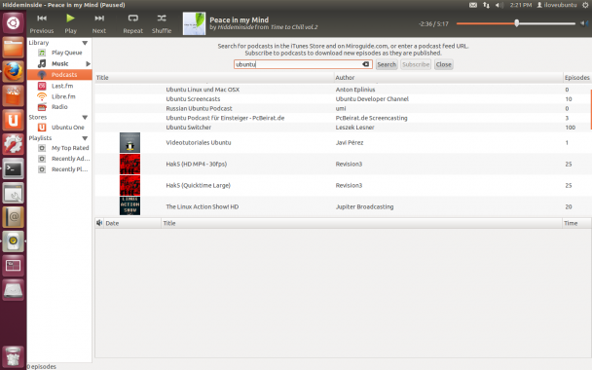Sort episodes by Date column
The height and width of the screenshot is (370, 592).
pyautogui.click(x=132, y=223)
